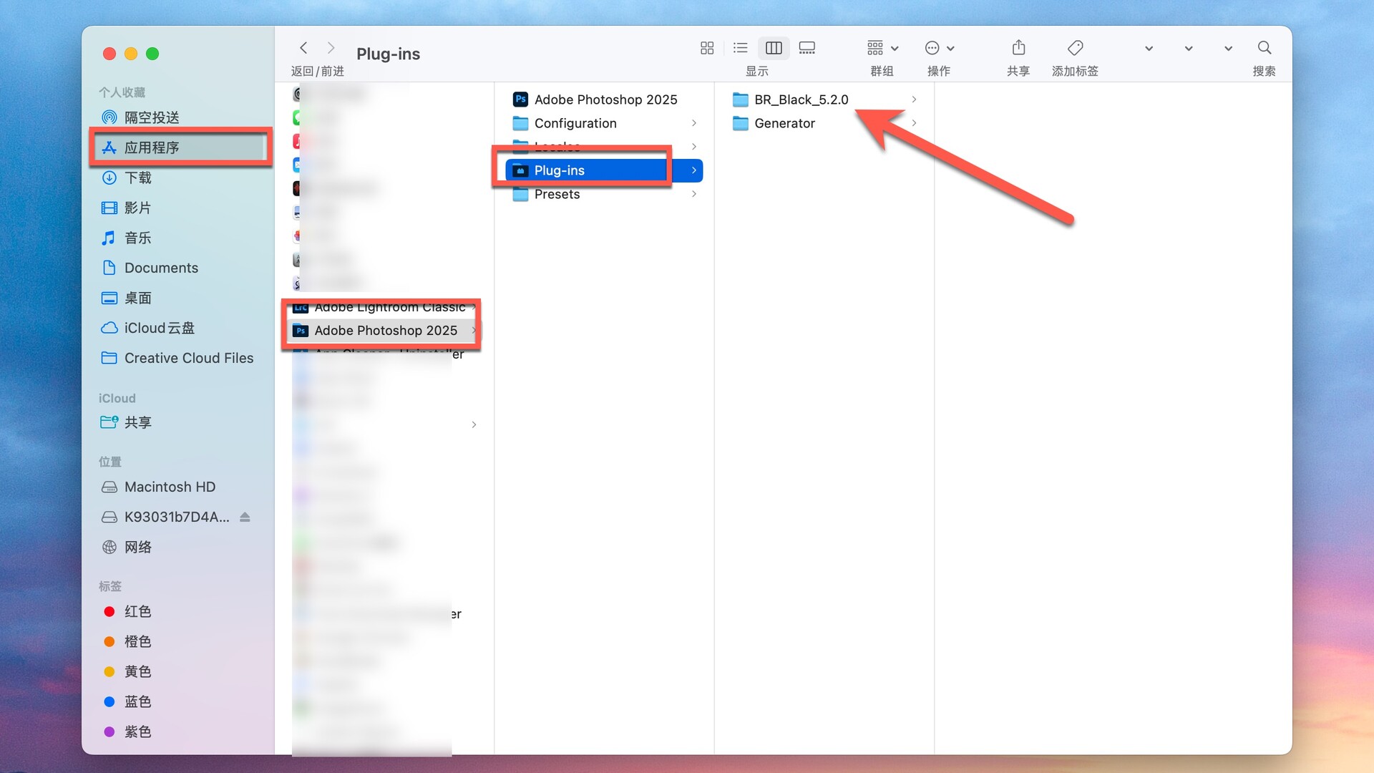Eject the K93031b7D4A disk

coord(245,517)
